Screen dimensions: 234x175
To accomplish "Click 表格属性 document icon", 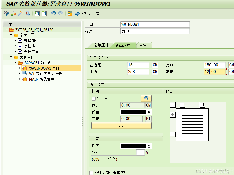I will 20,41.
